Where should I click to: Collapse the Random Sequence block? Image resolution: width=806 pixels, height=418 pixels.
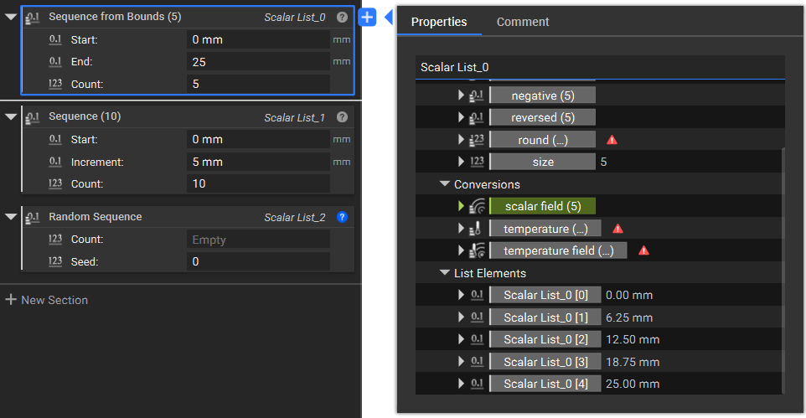point(10,217)
